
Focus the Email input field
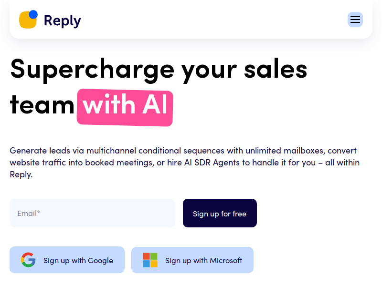92,213
